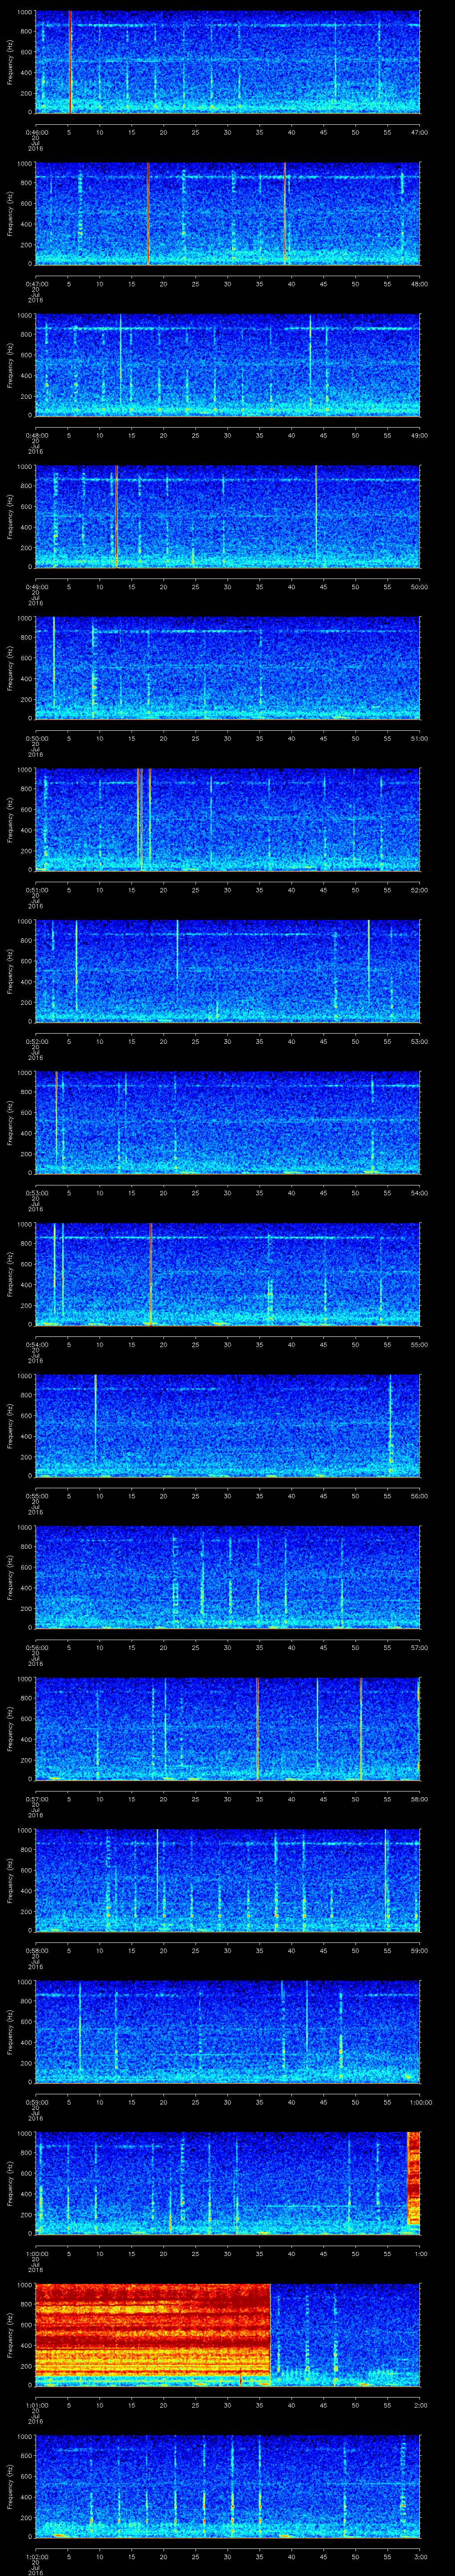This screenshot has height=2576, width=455.
Task: Select the '0:51:00' time label
Action: pyautogui.click(x=36, y=890)
